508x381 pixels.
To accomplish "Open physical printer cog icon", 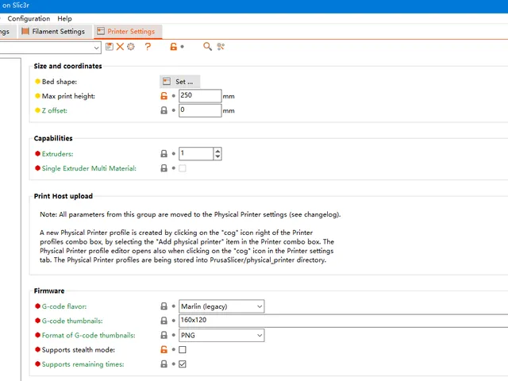I will 130,47.
